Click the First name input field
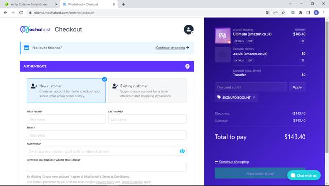 pyautogui.click(x=66, y=119)
